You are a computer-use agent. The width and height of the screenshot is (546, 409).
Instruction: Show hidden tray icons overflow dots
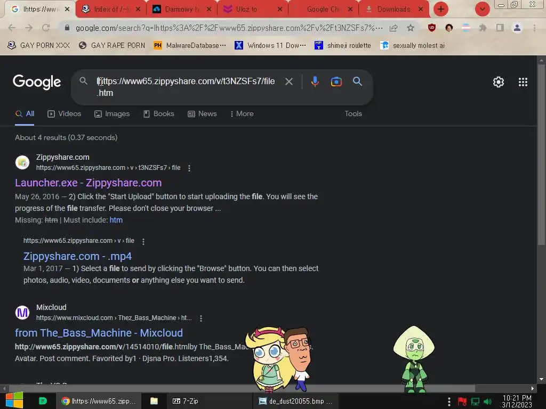(x=449, y=402)
